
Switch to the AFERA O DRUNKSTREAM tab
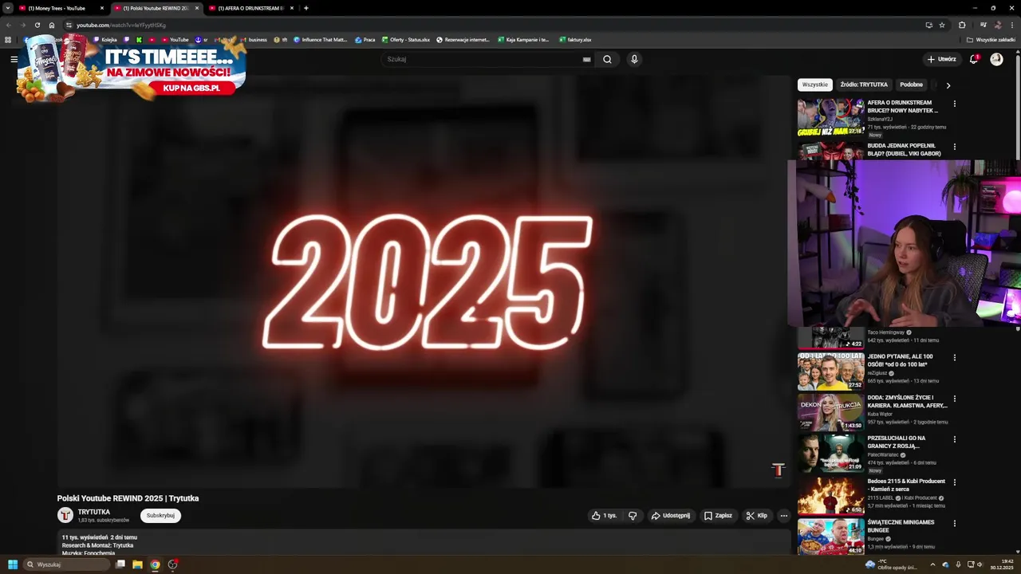coord(250,8)
